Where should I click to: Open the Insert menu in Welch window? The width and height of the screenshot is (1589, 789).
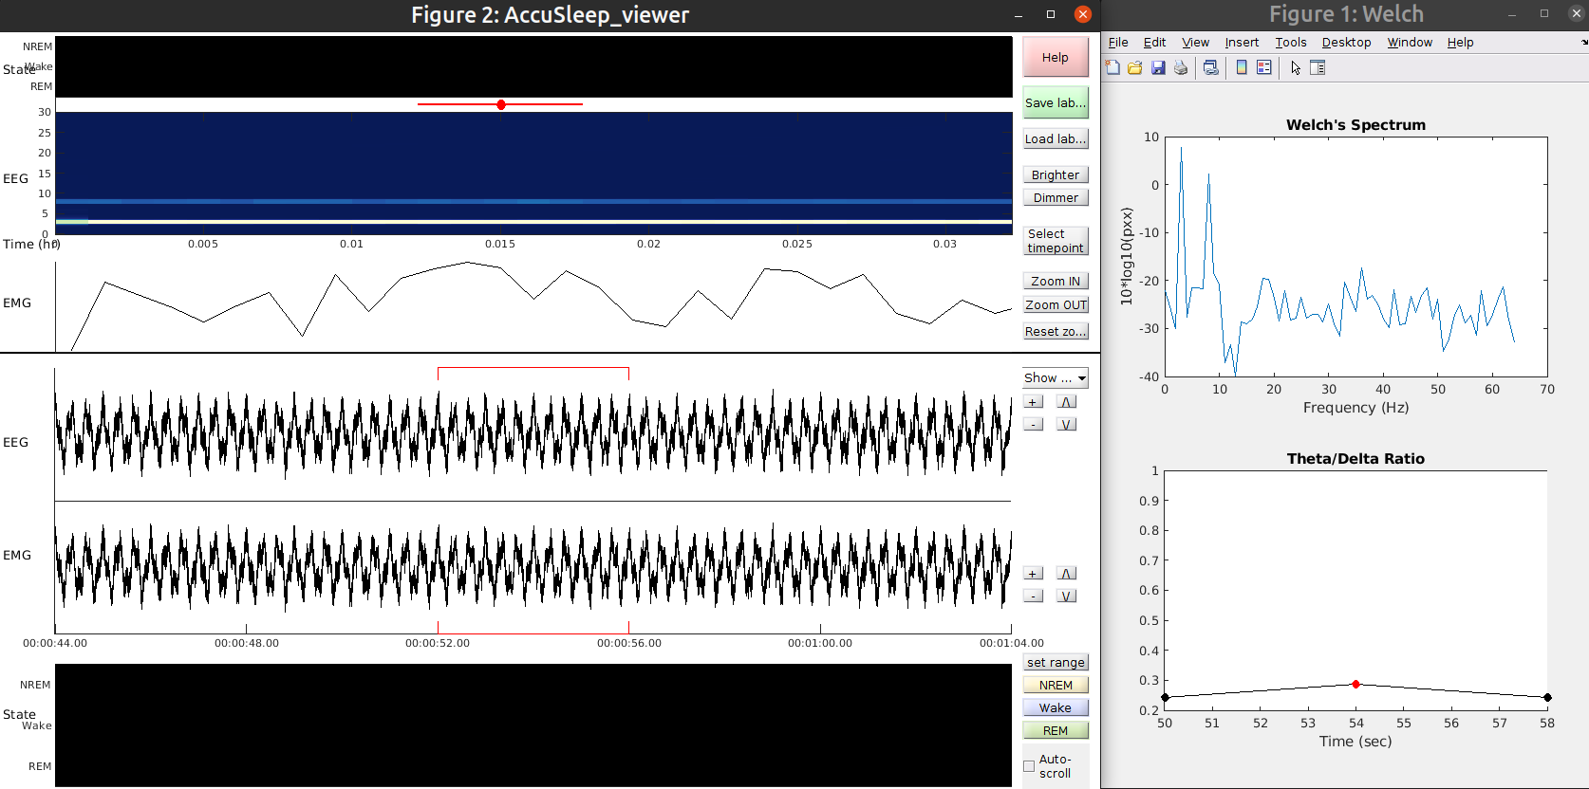point(1242,43)
